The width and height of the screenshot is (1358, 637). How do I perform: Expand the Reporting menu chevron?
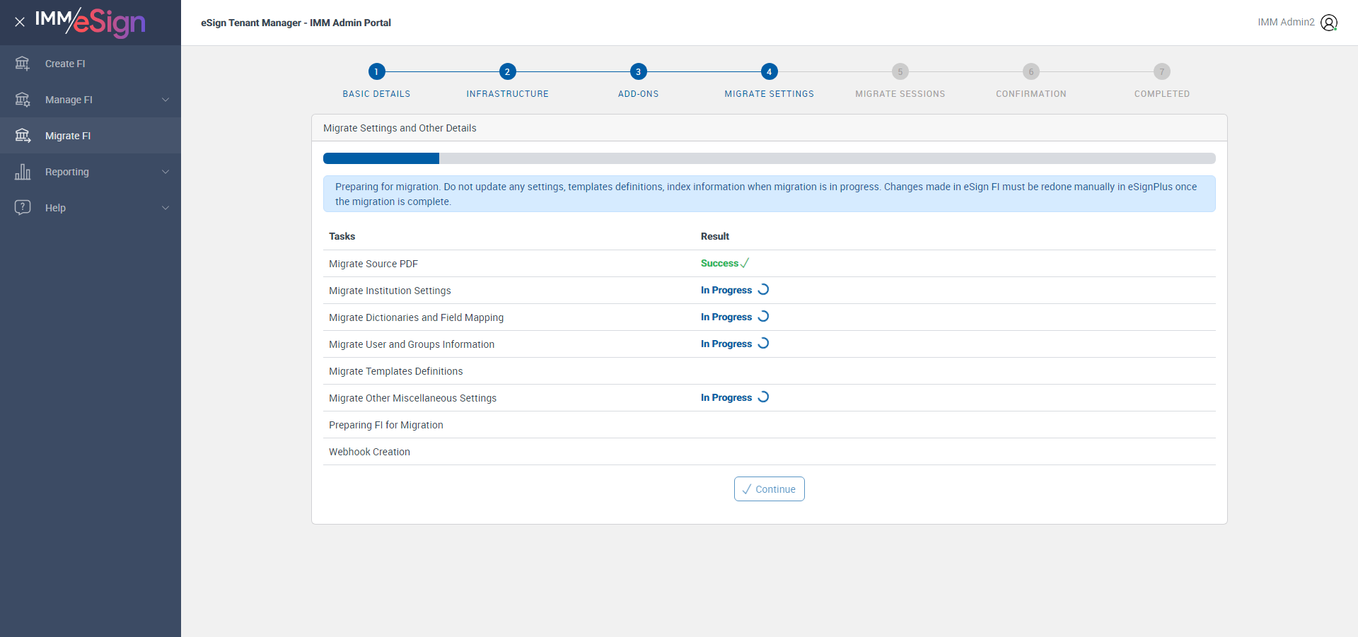[x=166, y=172]
